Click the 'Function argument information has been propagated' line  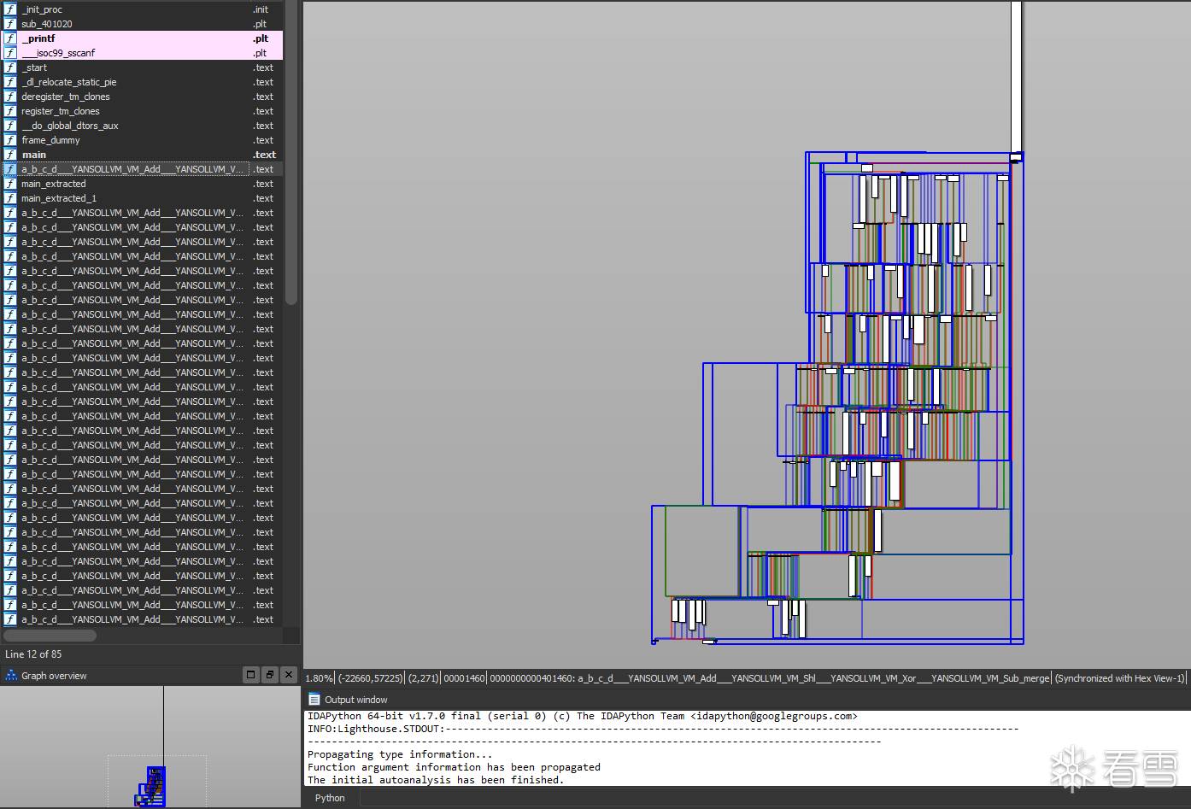(454, 767)
